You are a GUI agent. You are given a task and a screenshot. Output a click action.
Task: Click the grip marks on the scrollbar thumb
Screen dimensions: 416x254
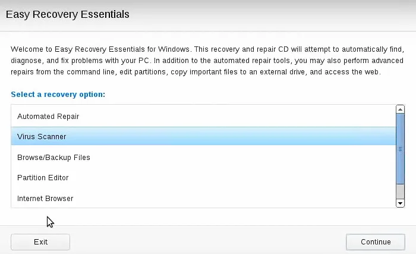pyautogui.click(x=400, y=149)
